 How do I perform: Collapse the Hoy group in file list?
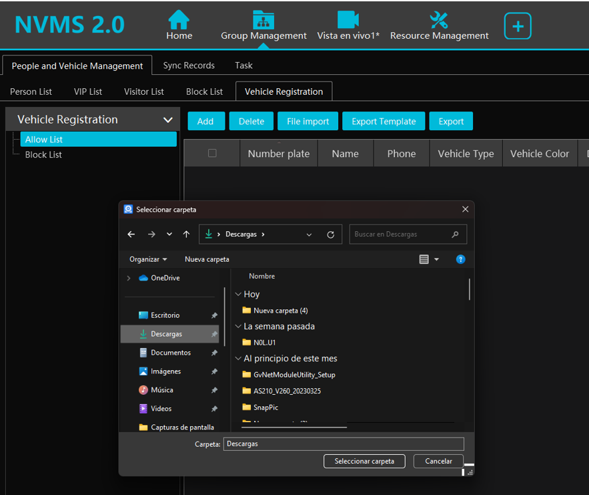click(x=238, y=294)
